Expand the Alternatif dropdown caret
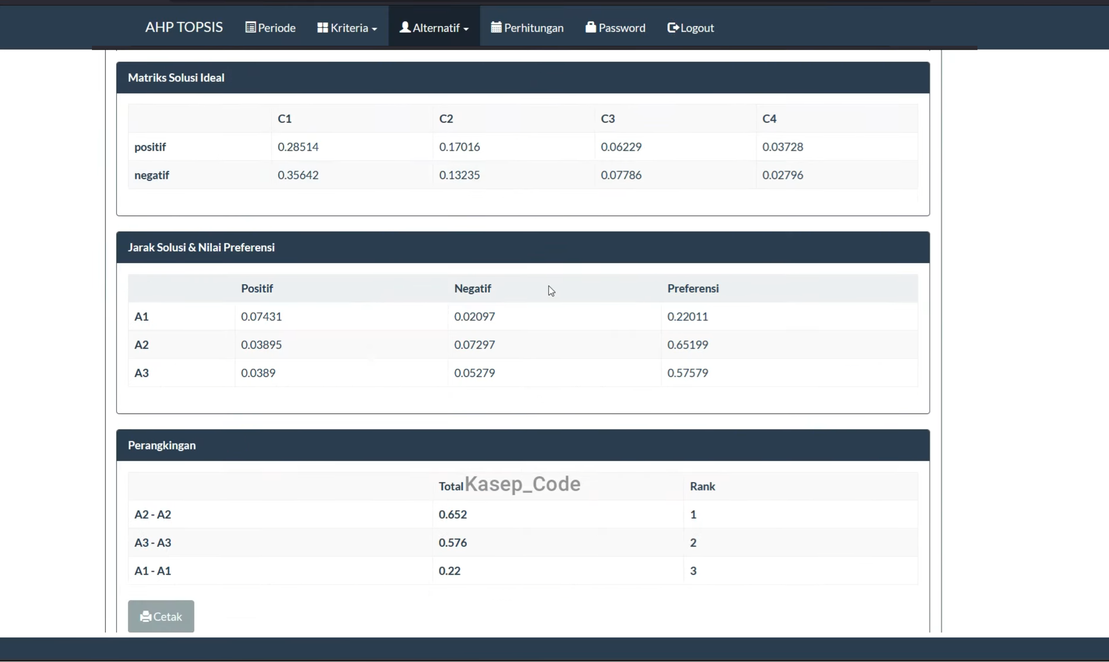 click(466, 29)
